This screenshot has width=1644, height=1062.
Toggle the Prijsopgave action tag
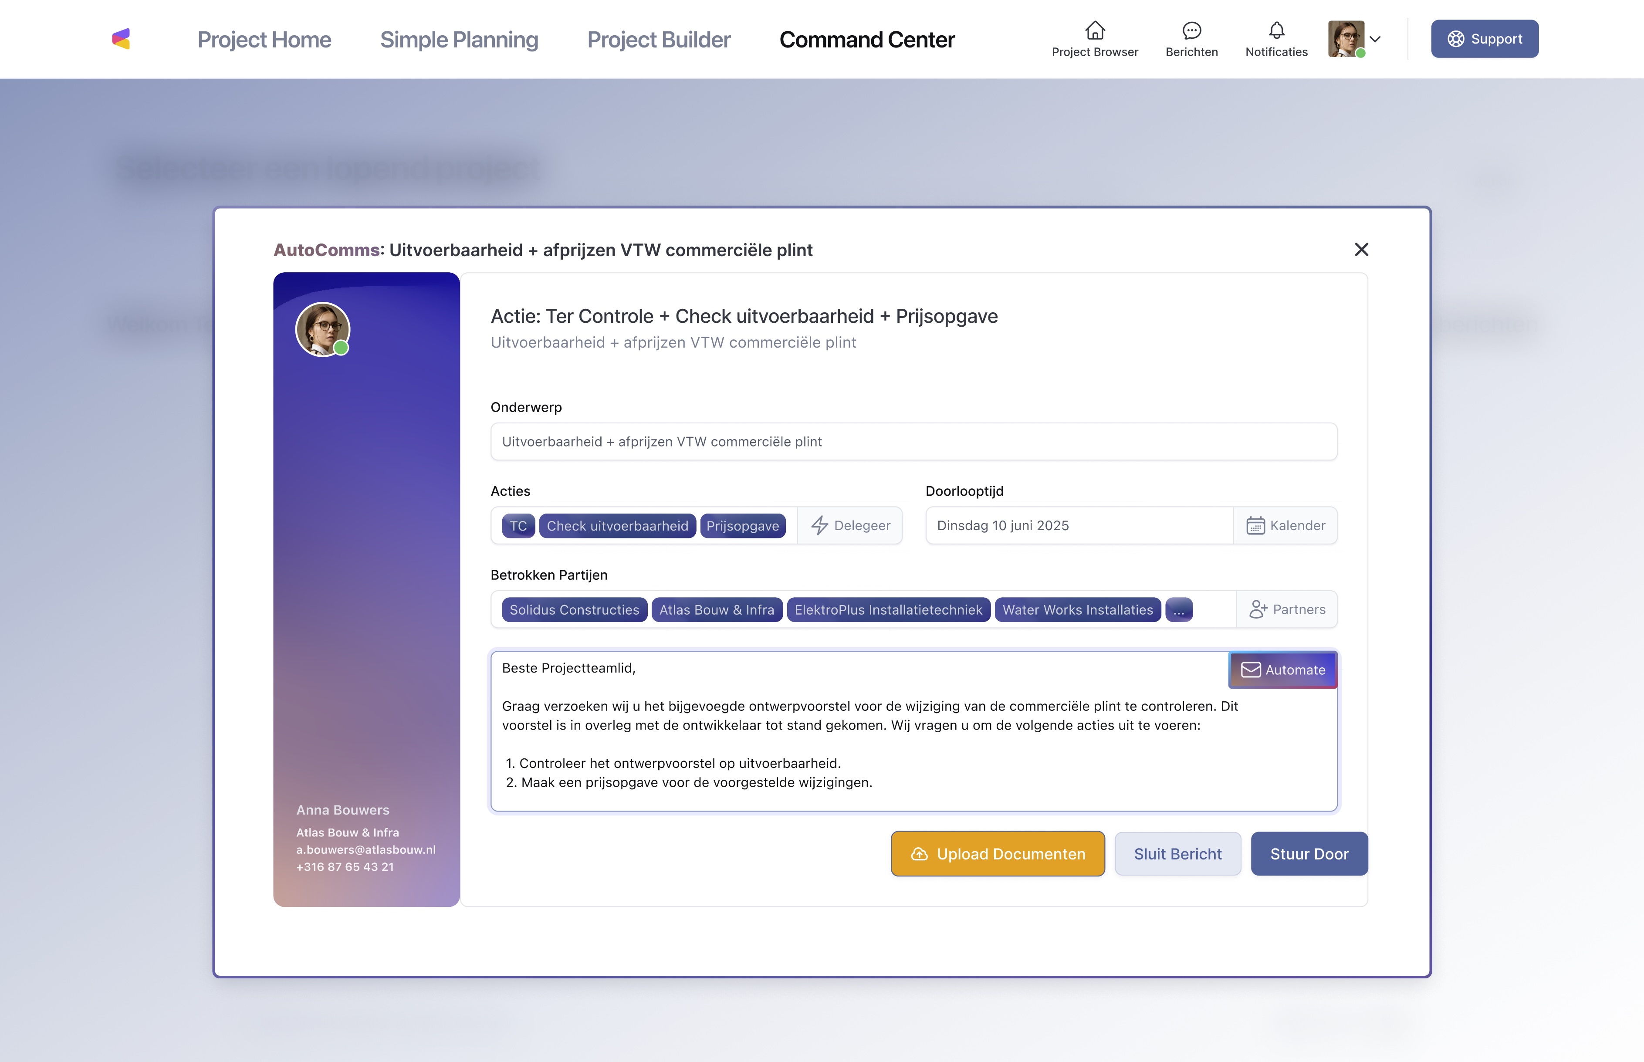(x=742, y=525)
